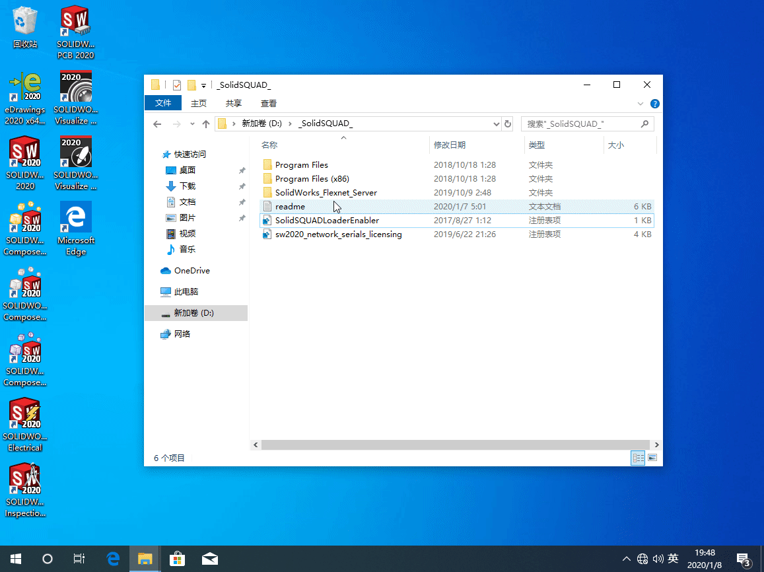Click the Properties icon in quick access toolbar
The height and width of the screenshot is (572, 764).
coord(177,85)
